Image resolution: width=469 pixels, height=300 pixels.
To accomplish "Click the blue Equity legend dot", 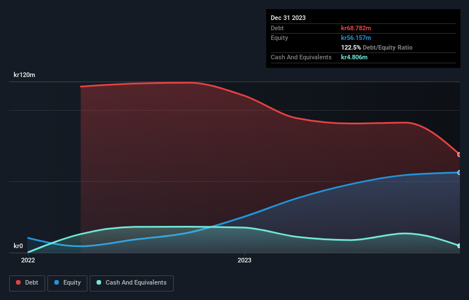I will pos(56,282).
